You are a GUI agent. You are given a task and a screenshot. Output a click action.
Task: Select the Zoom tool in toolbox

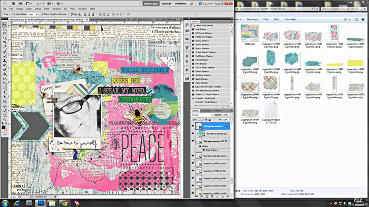(x=5, y=120)
